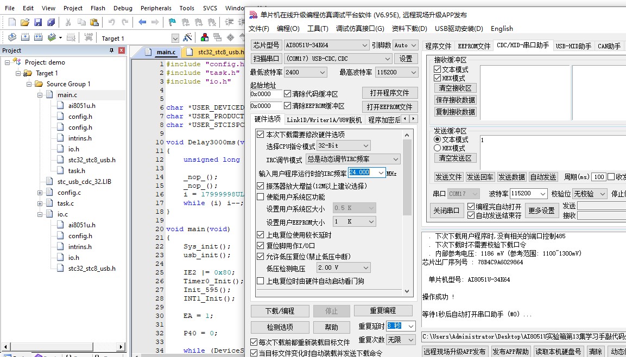Toggle a bookmark with the flag icon
The width and height of the screenshot is (626, 357).
point(172,22)
